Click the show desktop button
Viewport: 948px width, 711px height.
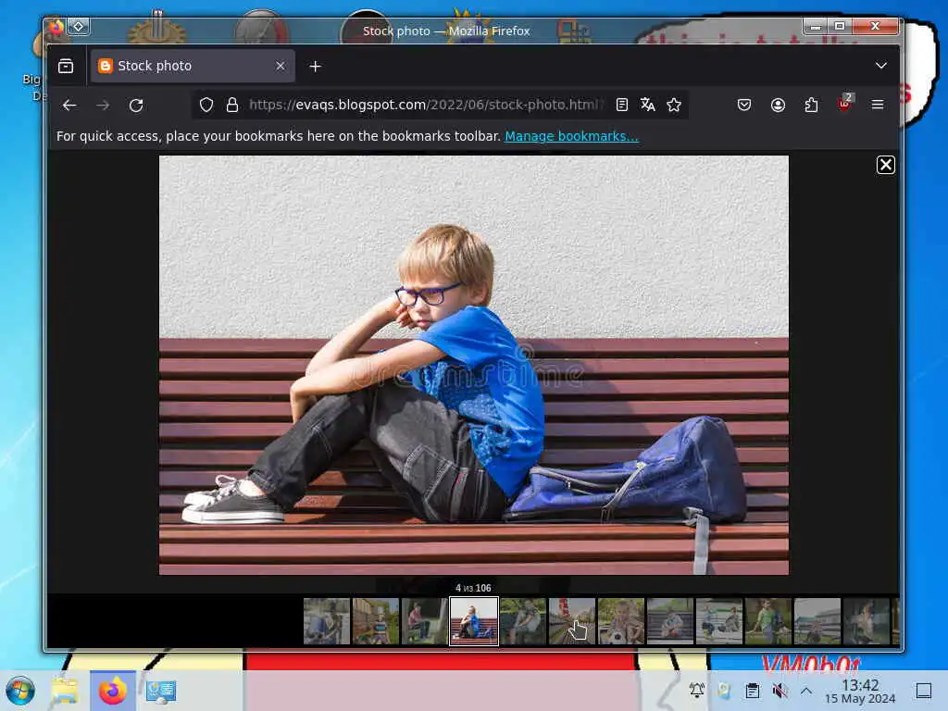tap(924, 691)
